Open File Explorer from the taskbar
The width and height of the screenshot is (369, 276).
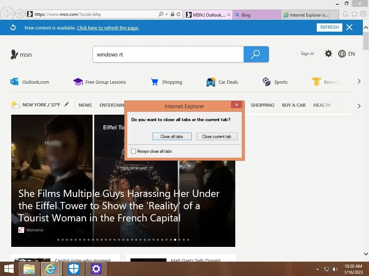(x=29, y=269)
